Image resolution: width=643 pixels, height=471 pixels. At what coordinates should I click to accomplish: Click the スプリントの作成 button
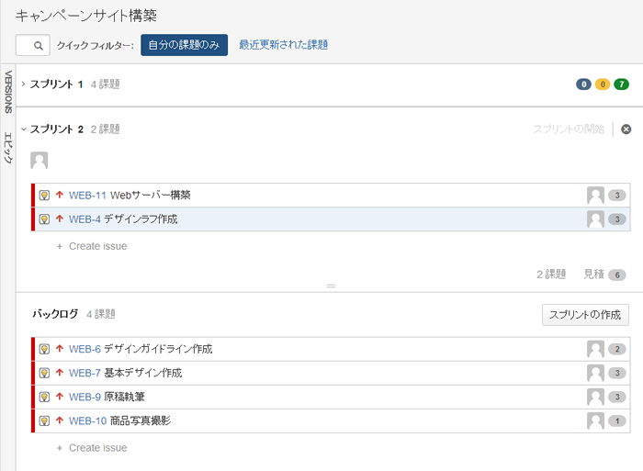[585, 315]
